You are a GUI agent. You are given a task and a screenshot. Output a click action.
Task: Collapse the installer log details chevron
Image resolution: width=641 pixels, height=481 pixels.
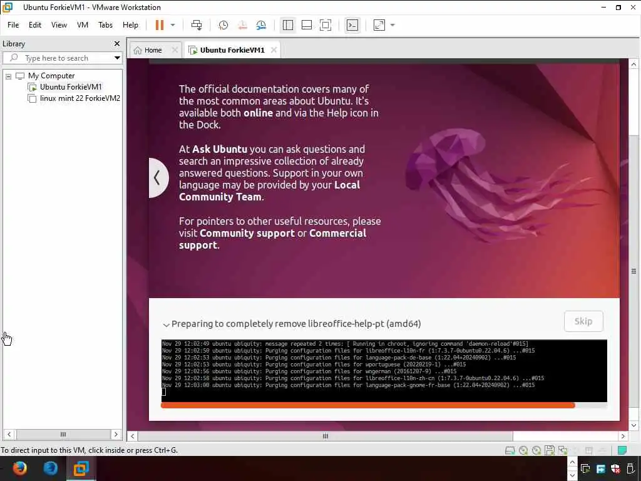pyautogui.click(x=166, y=325)
